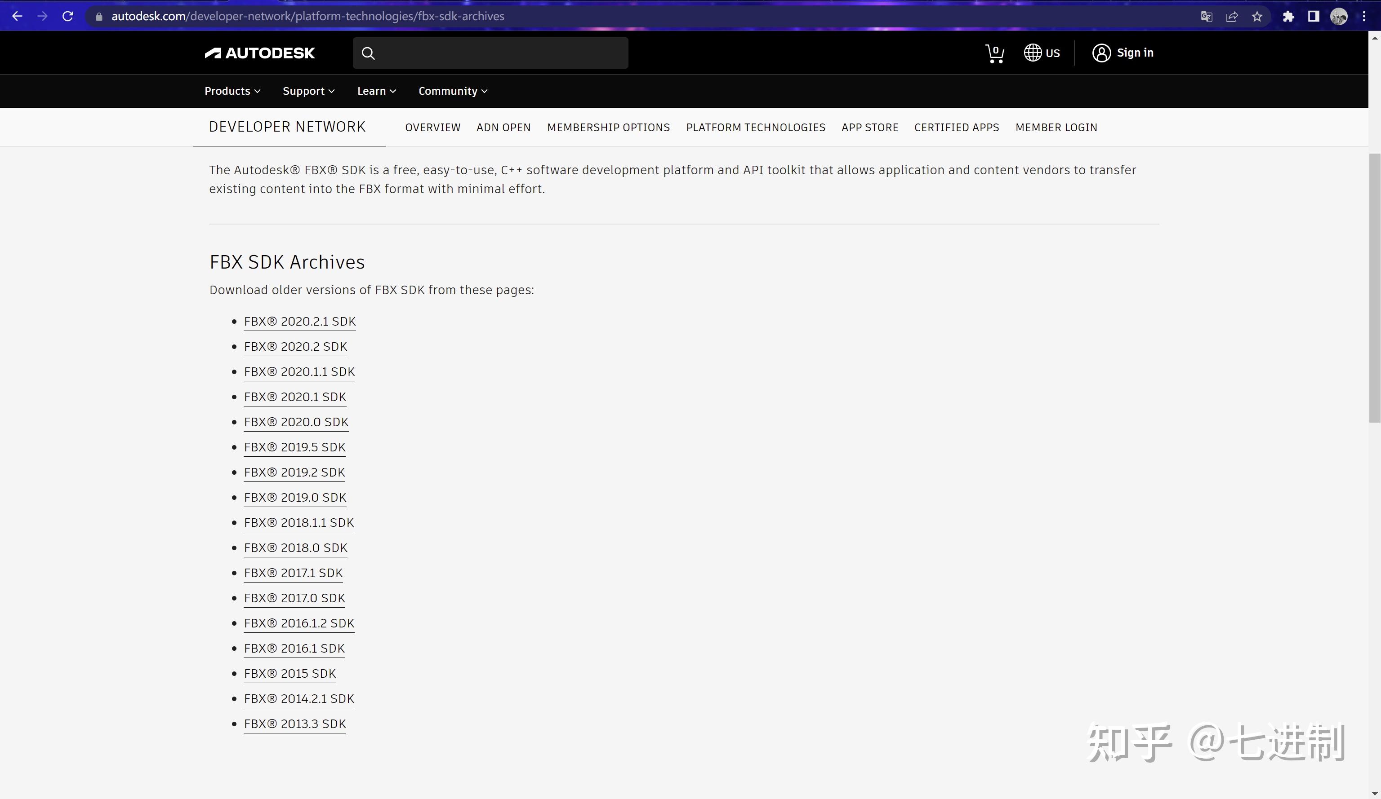Open the PLATFORM TECHNOLOGIES tab
The width and height of the screenshot is (1381, 799).
[x=755, y=128]
